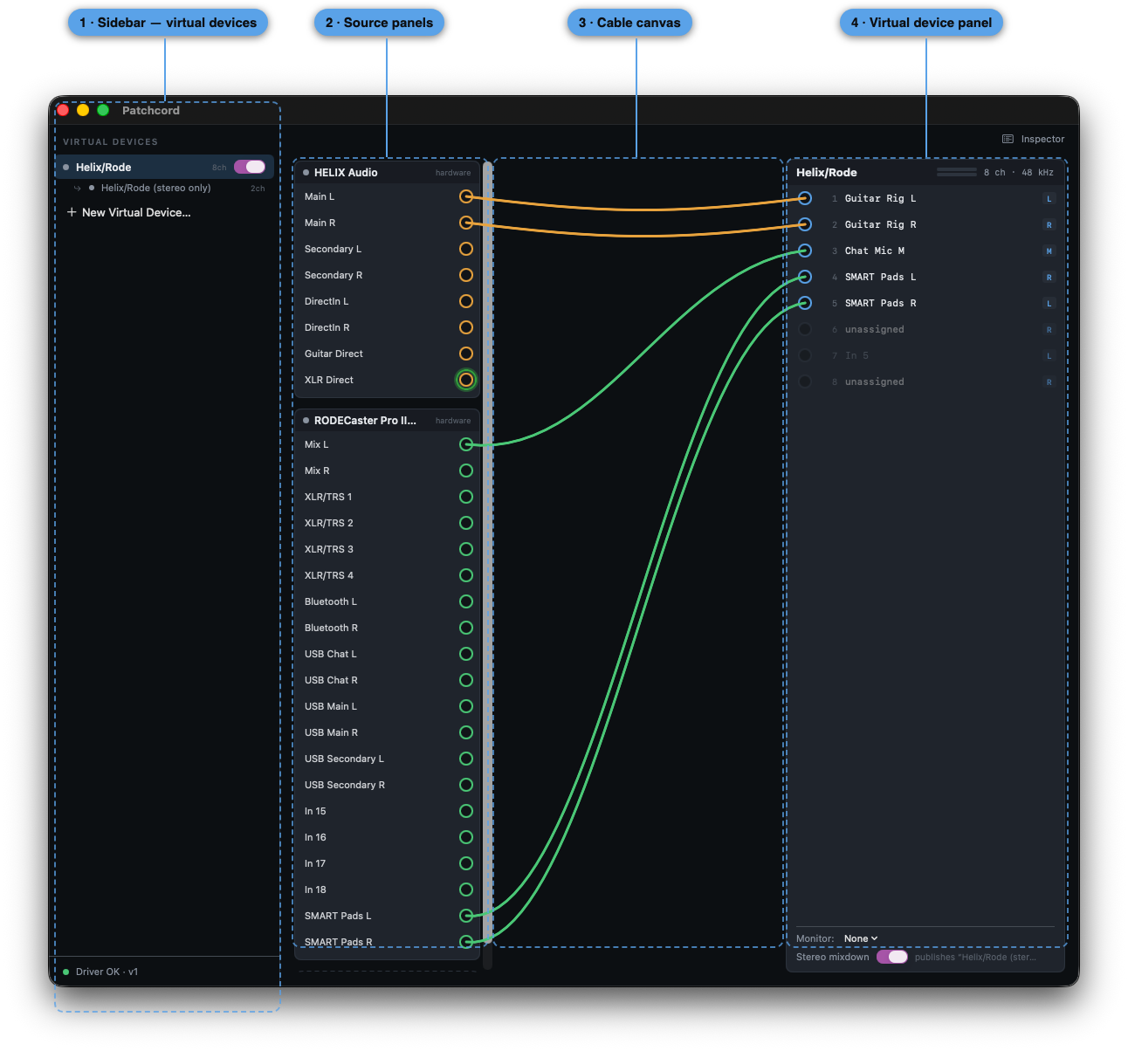Click the USB Main R port circle
Screen dimensions: 1128x1051
click(x=466, y=732)
